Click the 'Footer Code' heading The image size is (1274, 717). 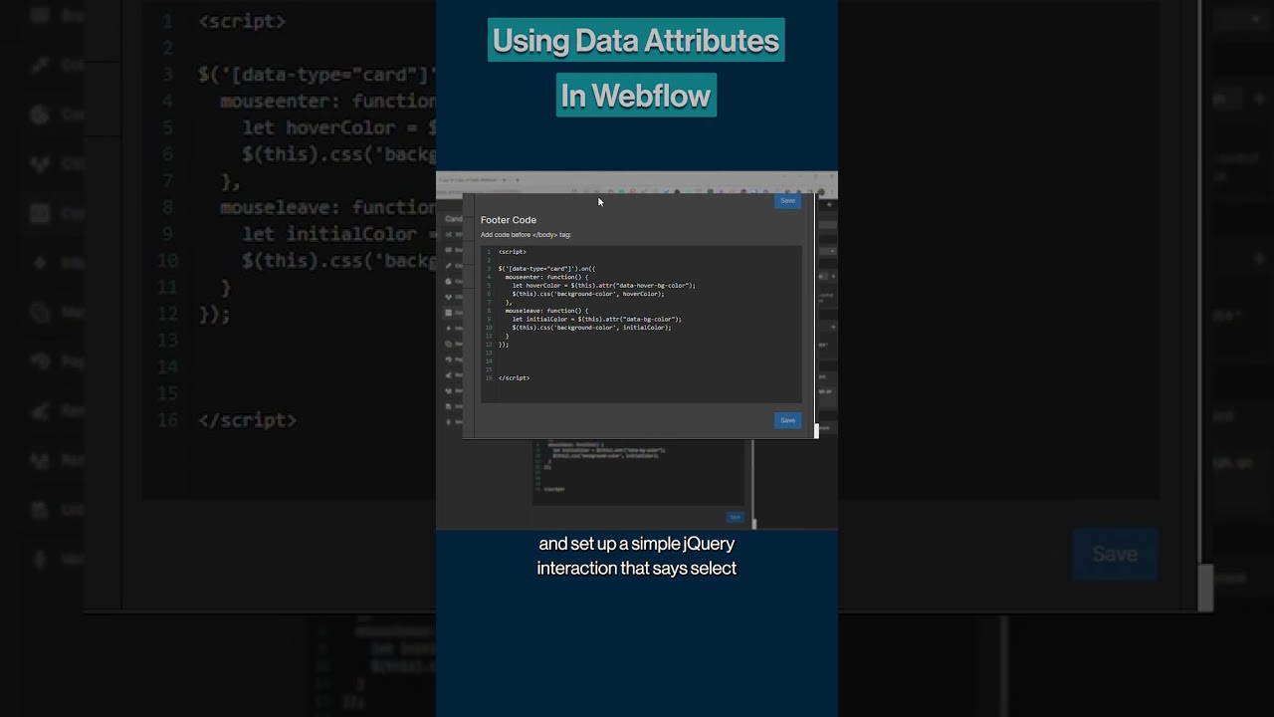coord(509,220)
